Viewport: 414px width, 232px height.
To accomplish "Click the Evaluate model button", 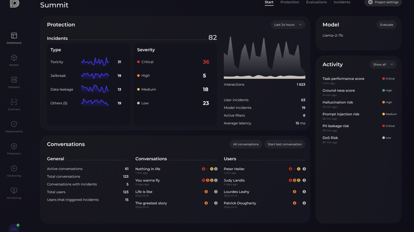I will click(386, 25).
